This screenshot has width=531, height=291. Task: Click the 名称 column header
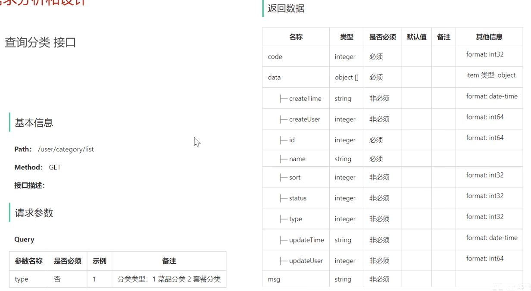296,37
